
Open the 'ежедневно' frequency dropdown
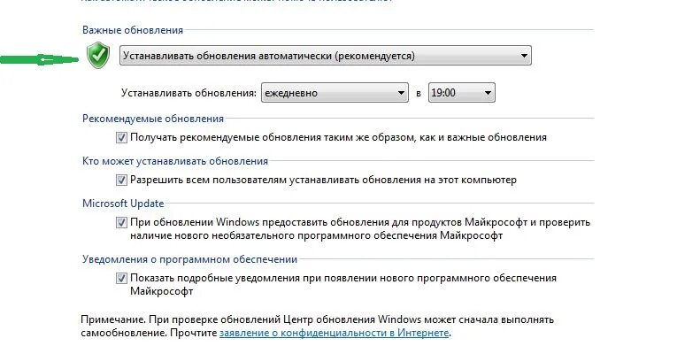[x=335, y=93]
